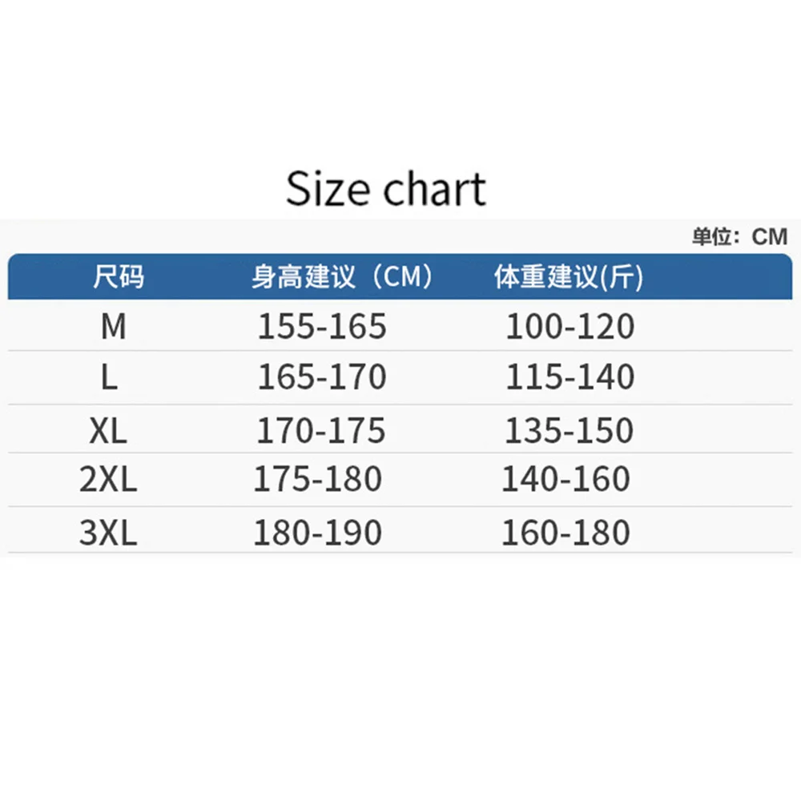Click the M size row label
The width and height of the screenshot is (801, 801).
pos(114,326)
